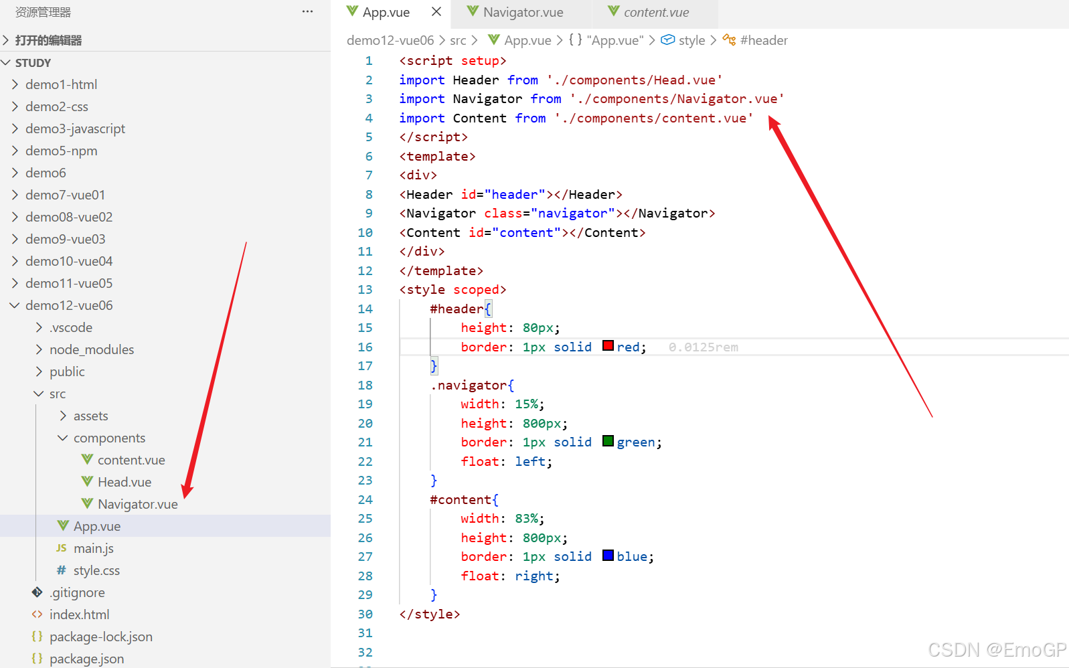Click the braces icon beside package.json
Image resolution: width=1069 pixels, height=668 pixels.
37,659
